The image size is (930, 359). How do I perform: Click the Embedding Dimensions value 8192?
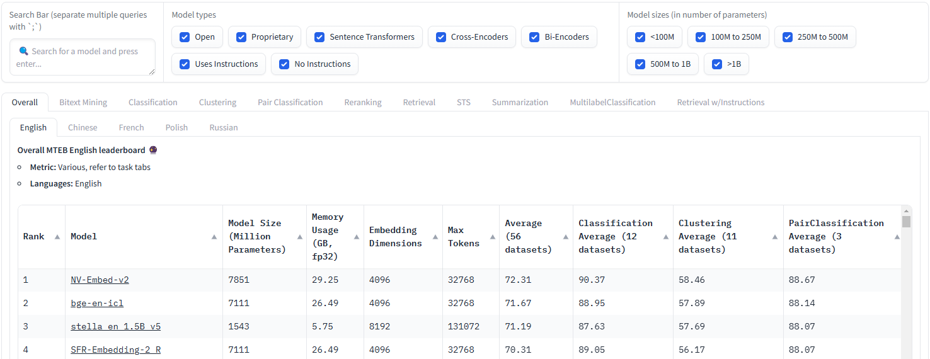pos(379,326)
